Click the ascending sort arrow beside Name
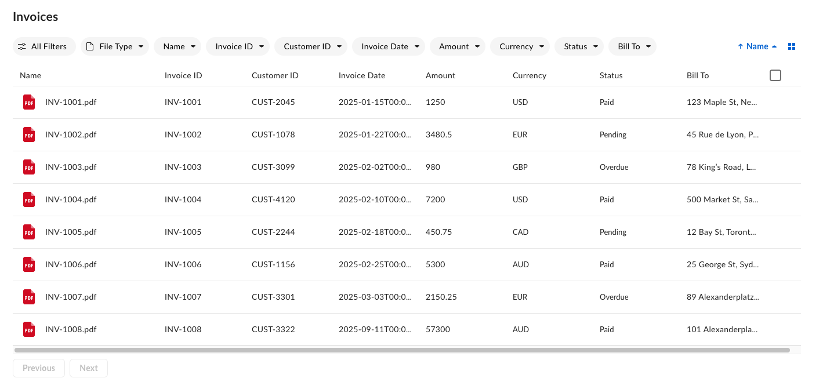 click(741, 46)
